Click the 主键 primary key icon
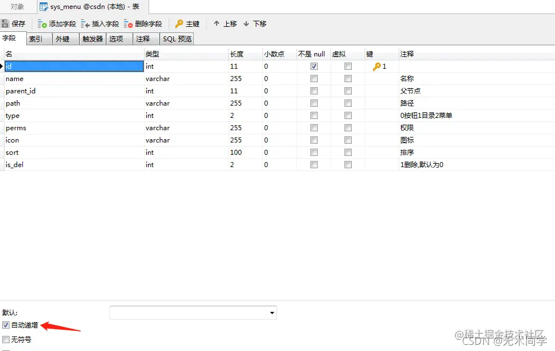 coord(179,23)
